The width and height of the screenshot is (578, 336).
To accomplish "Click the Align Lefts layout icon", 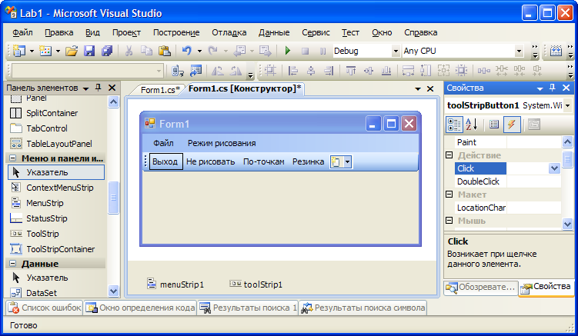I will pos(293,70).
